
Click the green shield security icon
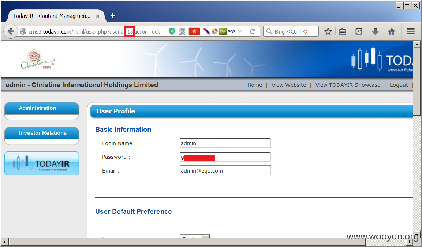pyautogui.click(x=172, y=32)
